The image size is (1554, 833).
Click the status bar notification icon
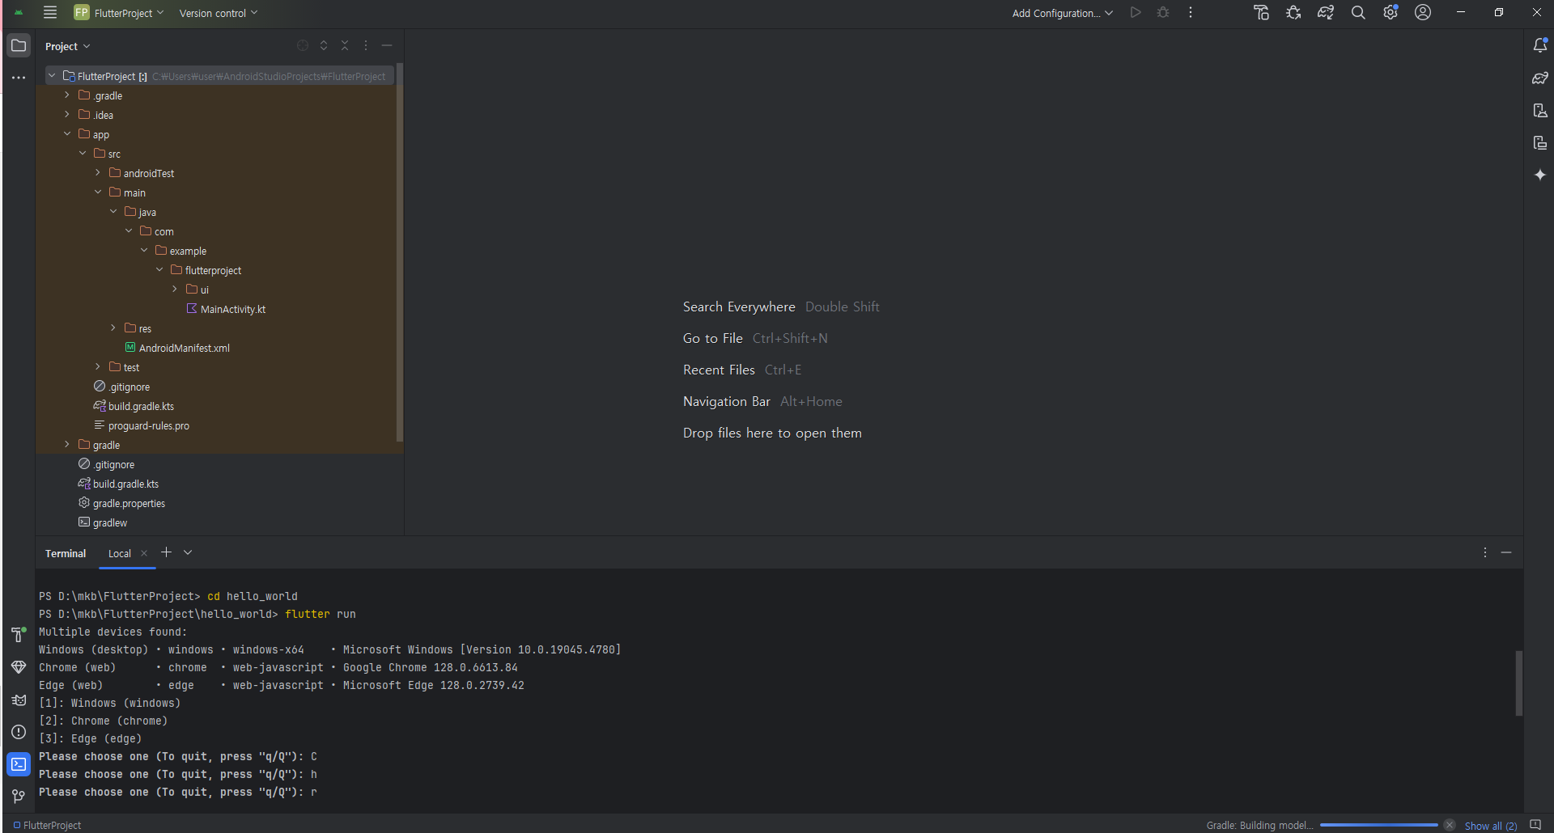[x=1535, y=826]
